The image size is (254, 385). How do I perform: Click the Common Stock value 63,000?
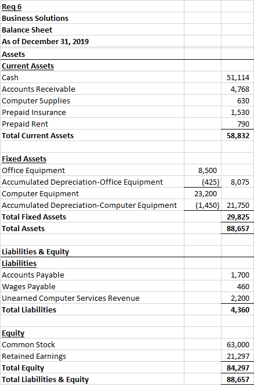coord(238,345)
